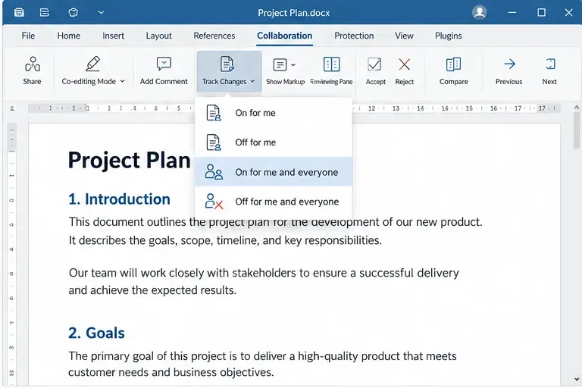Open the user account avatar

click(479, 13)
